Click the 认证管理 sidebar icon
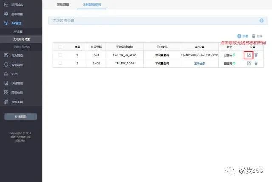Screen dimensions: 272x182 tap(6, 83)
